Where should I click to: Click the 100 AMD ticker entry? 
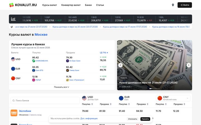tap(76, 19)
